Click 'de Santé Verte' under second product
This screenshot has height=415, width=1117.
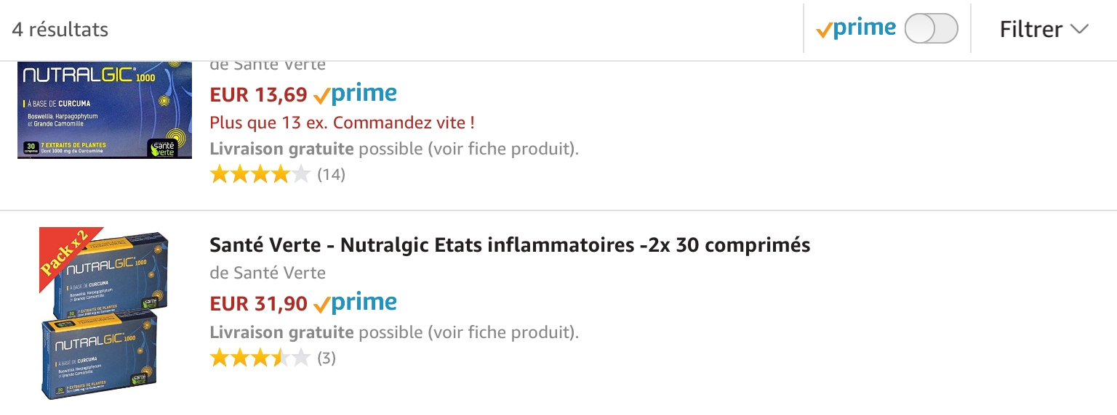click(x=268, y=273)
